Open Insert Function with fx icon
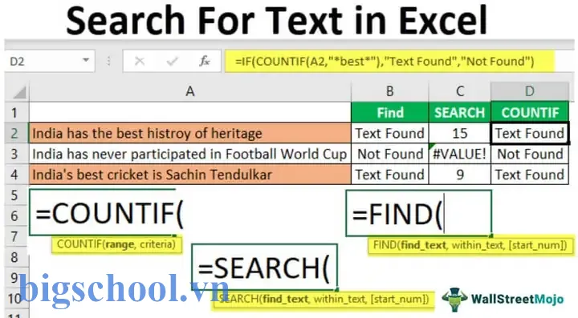The image size is (578, 318). [205, 61]
